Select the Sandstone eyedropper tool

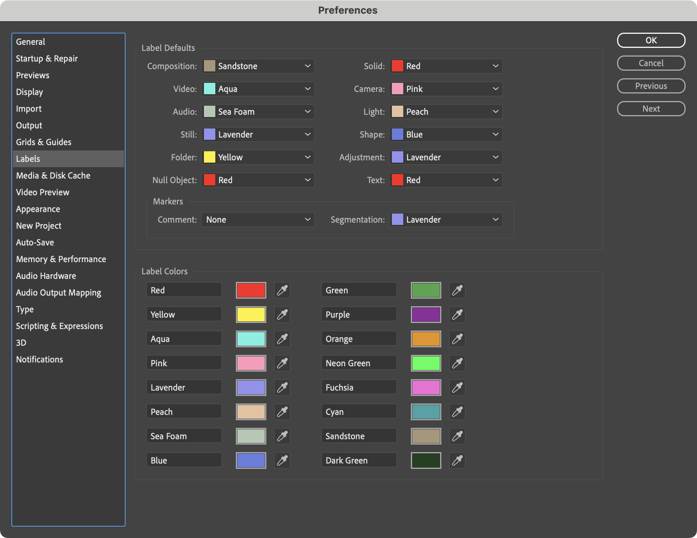pyautogui.click(x=457, y=436)
